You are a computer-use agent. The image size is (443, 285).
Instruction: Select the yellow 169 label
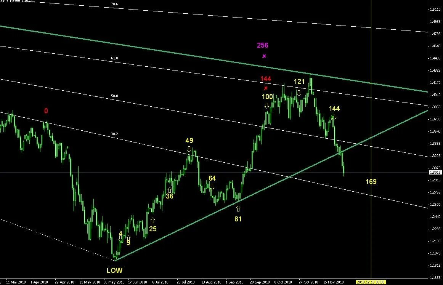(371, 182)
